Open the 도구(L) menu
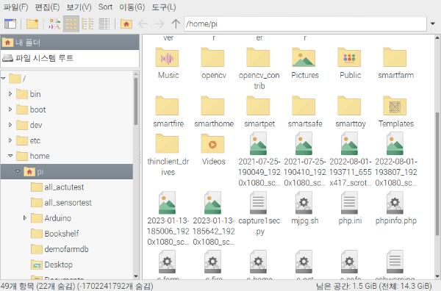The height and width of the screenshot is (291, 441). (x=164, y=7)
